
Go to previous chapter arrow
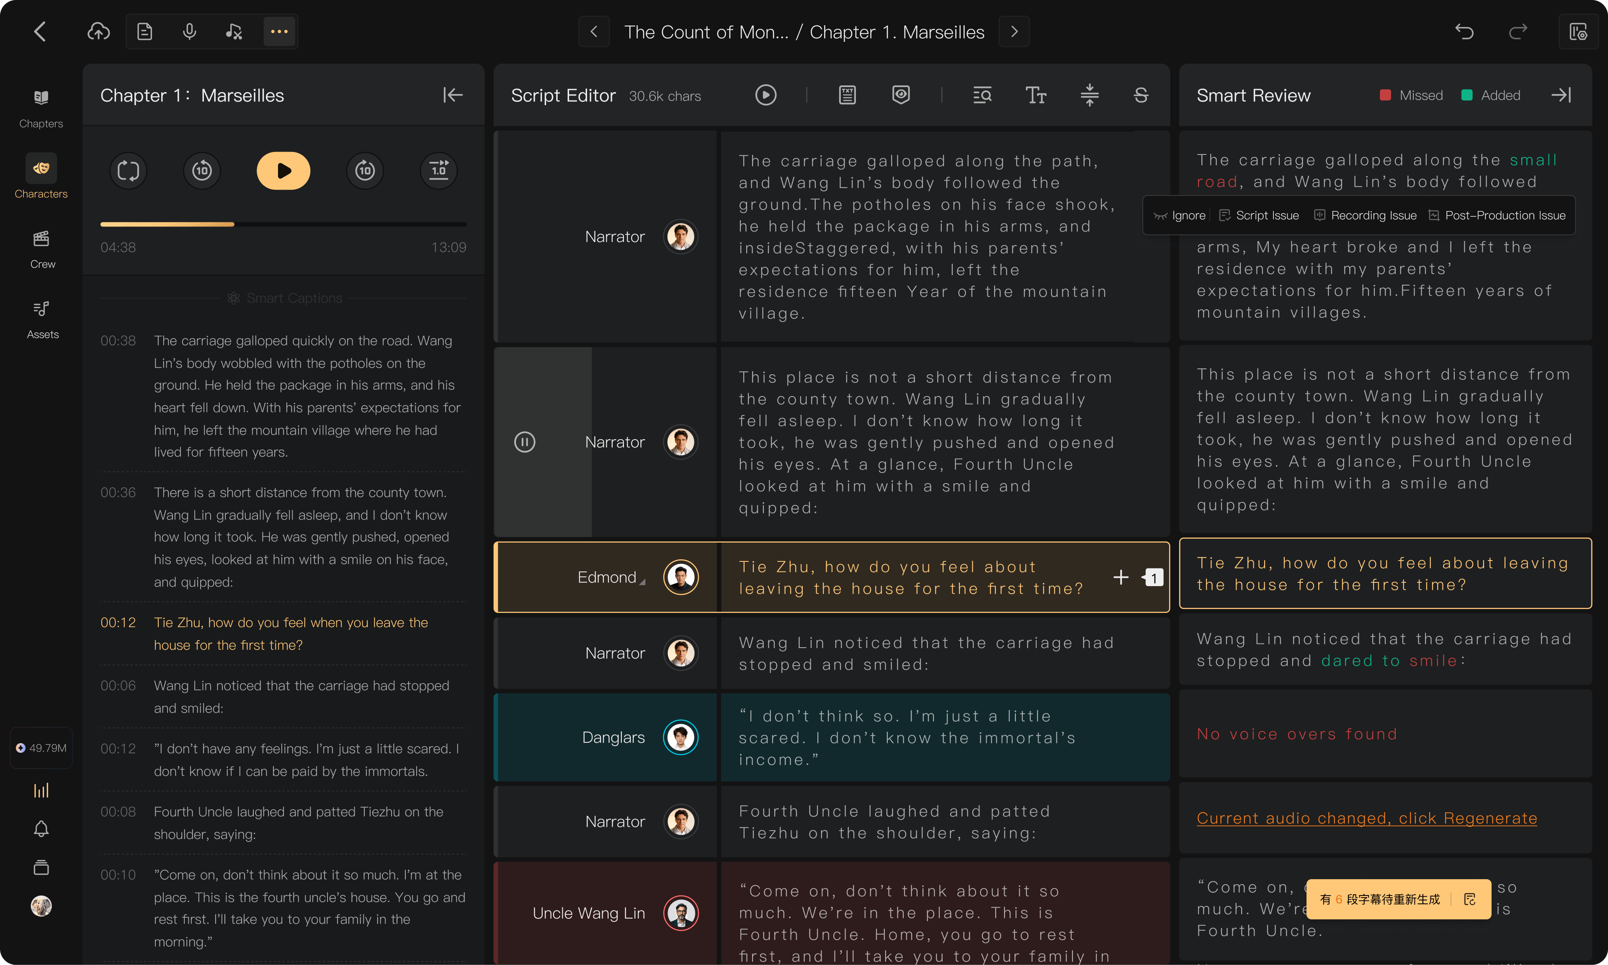click(594, 31)
